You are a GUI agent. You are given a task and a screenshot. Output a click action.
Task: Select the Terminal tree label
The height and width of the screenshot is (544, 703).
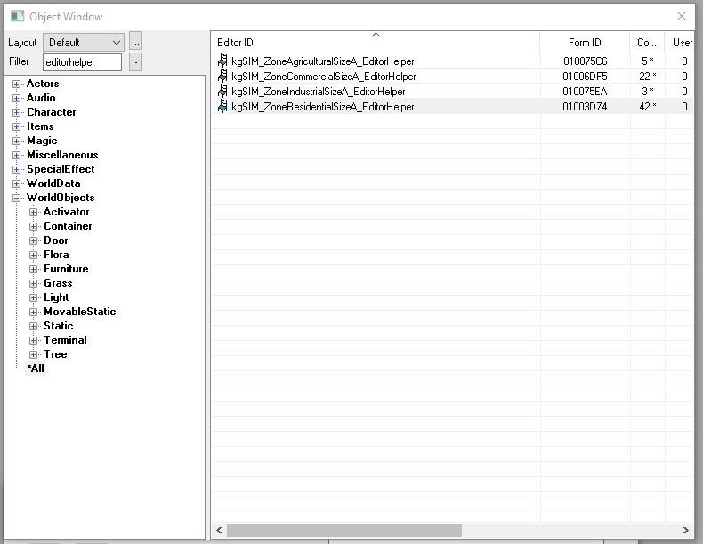[x=66, y=340]
